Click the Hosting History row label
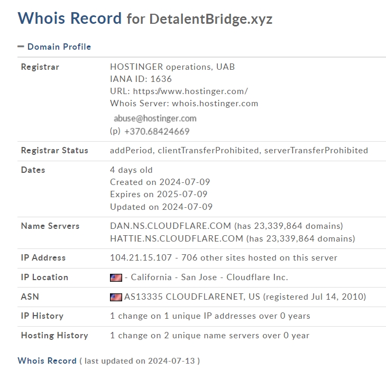386x370 pixels. coord(54,336)
